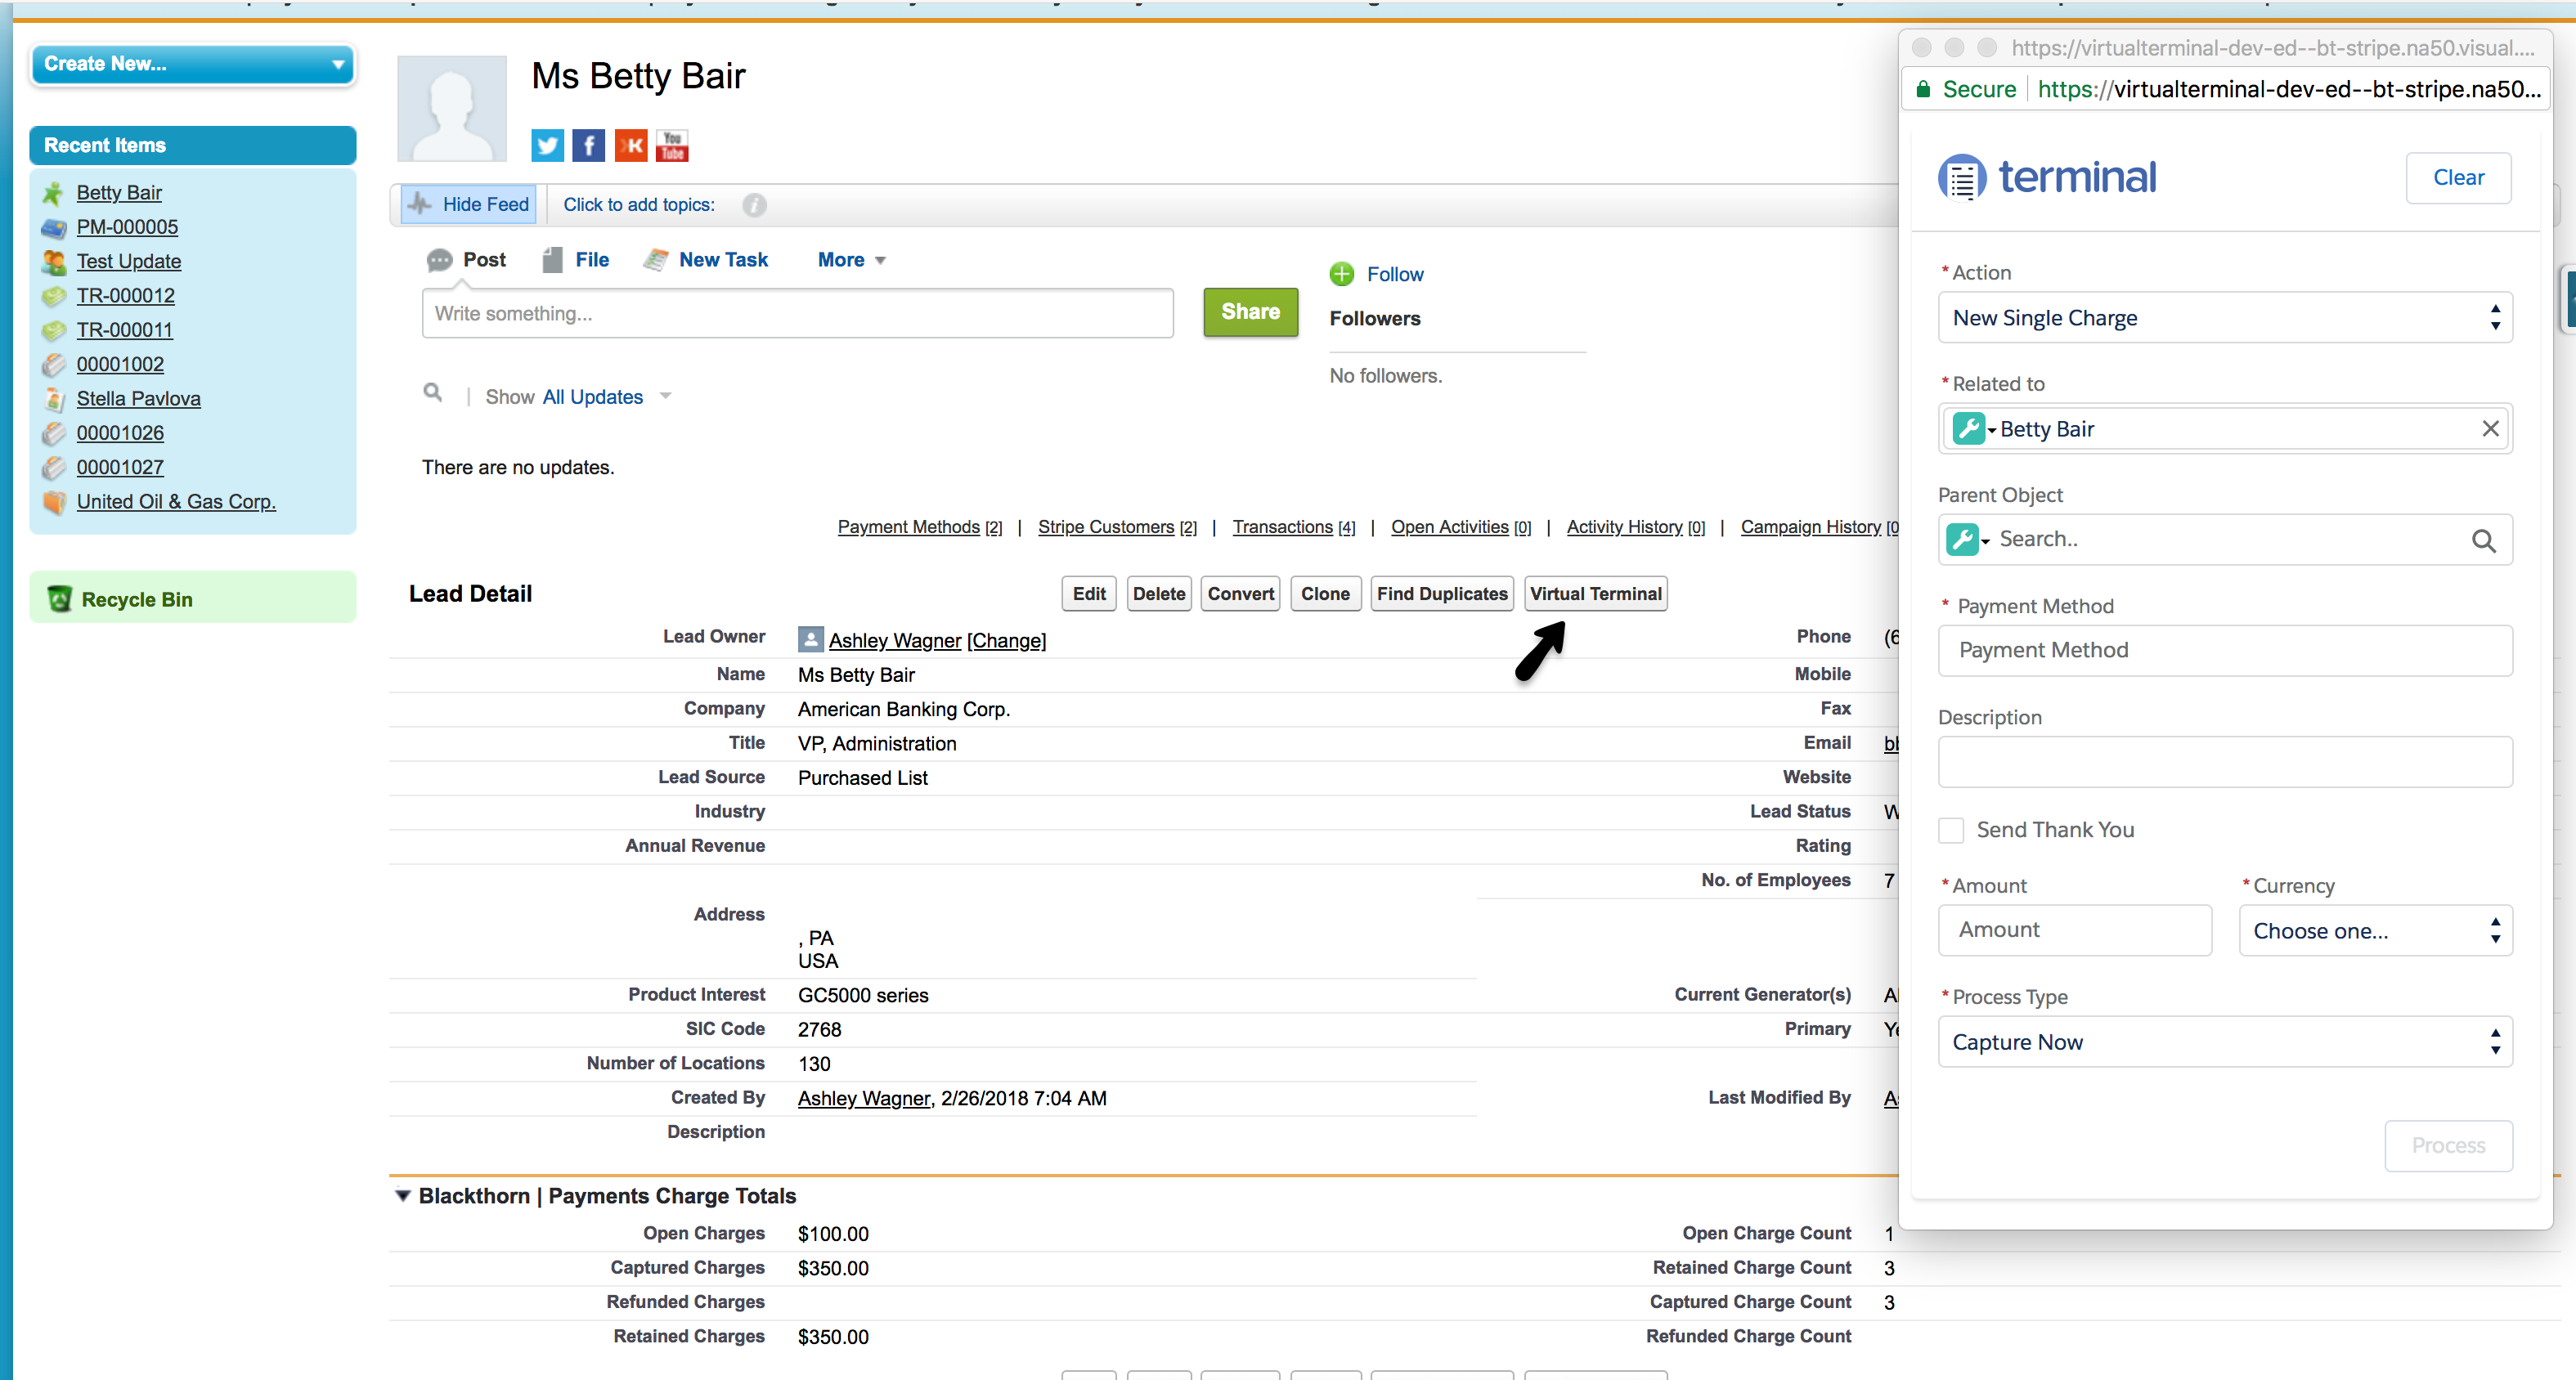This screenshot has width=2576, height=1380.
Task: Click the green Share button
Action: [x=1250, y=312]
